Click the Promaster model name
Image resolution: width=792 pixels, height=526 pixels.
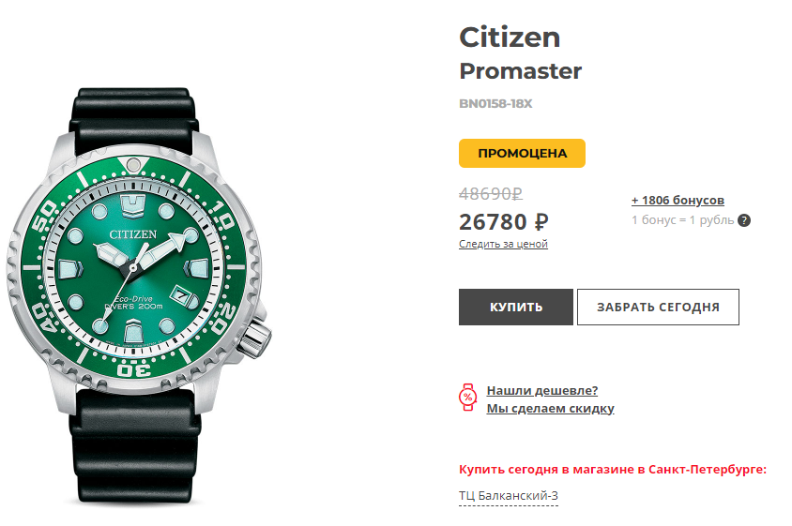(520, 71)
